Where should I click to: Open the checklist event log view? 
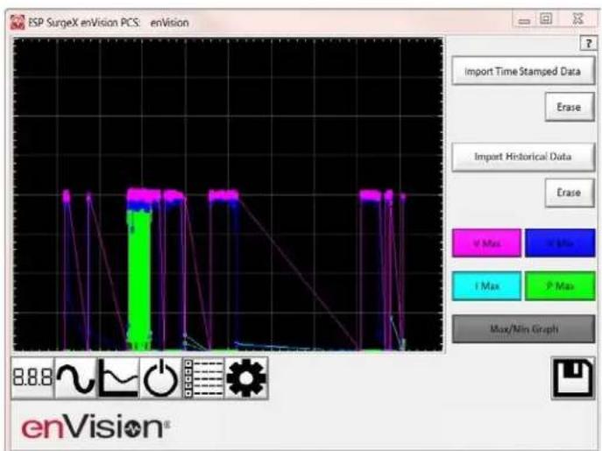(x=203, y=377)
